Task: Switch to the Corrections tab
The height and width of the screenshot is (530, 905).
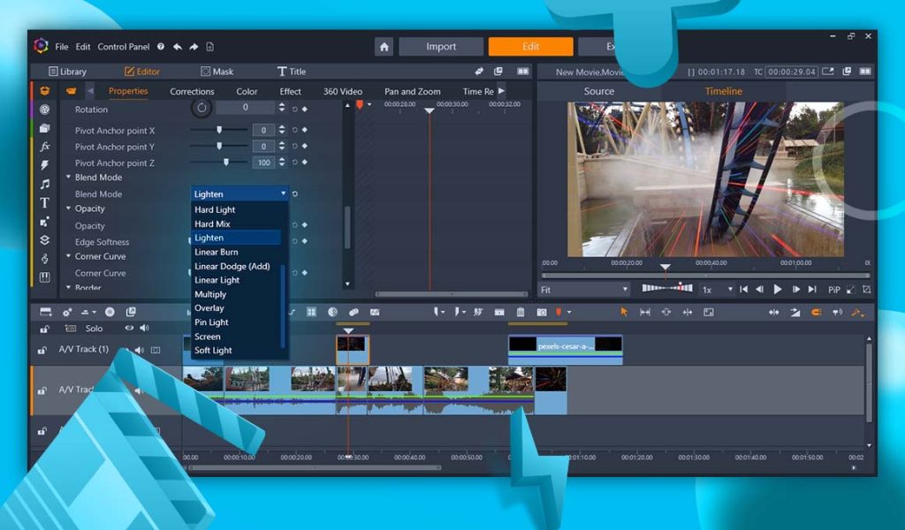Action: pos(192,91)
